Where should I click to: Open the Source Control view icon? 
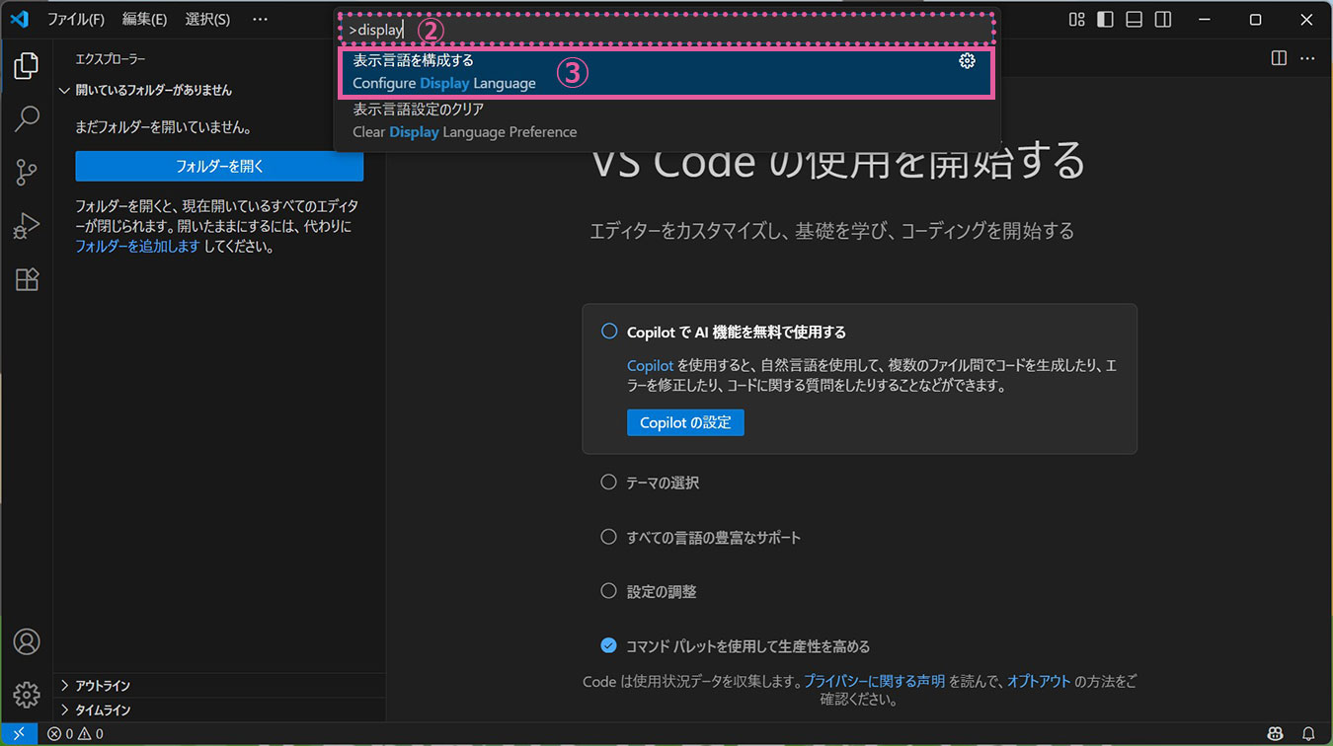point(27,173)
